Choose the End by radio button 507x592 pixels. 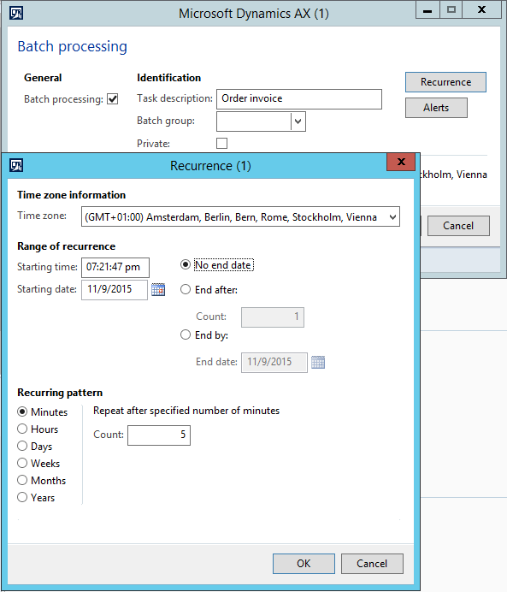tap(186, 334)
